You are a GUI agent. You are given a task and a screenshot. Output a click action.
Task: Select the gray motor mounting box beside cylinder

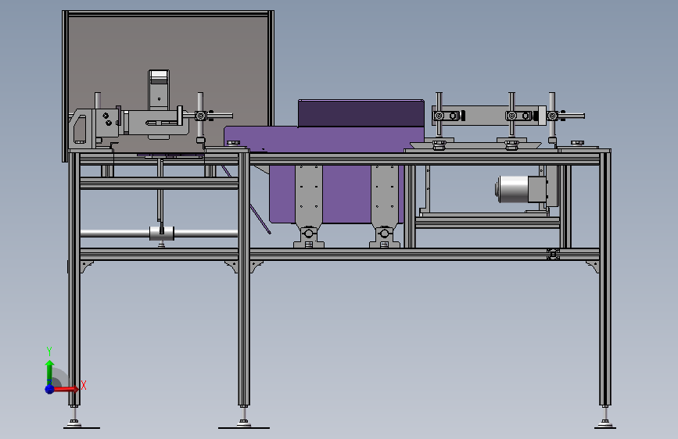(537, 189)
